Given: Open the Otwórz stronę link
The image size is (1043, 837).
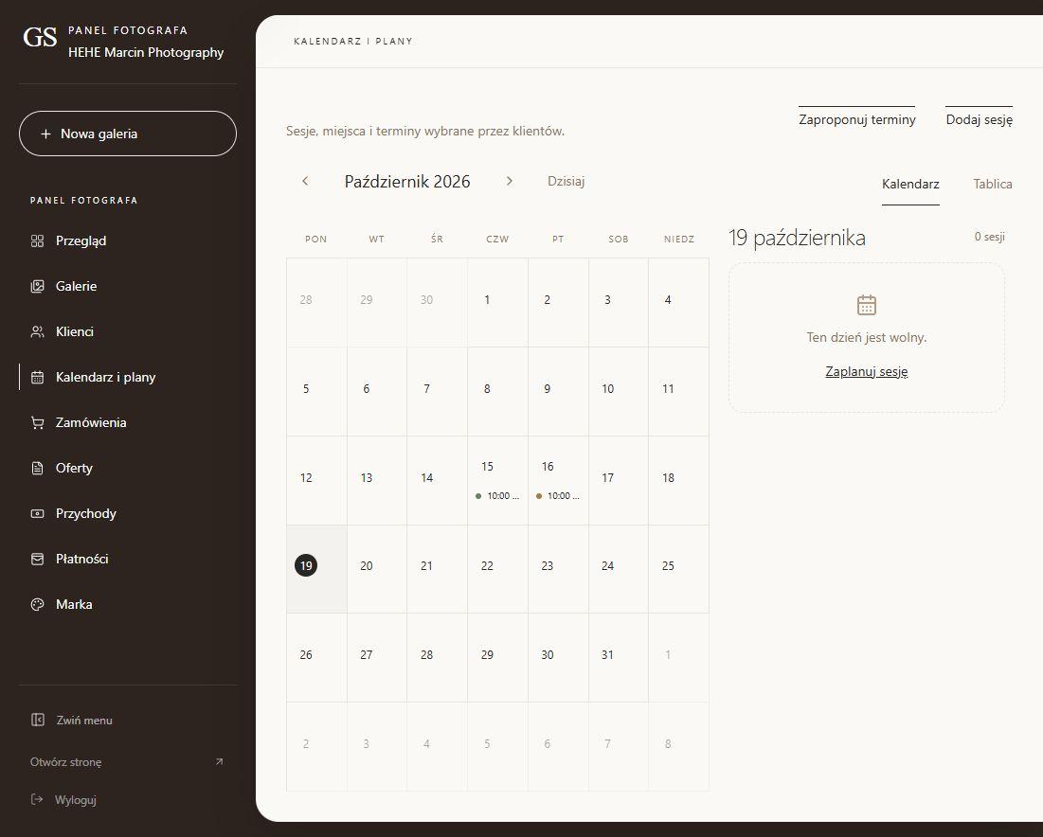Looking at the screenshot, I should point(126,762).
